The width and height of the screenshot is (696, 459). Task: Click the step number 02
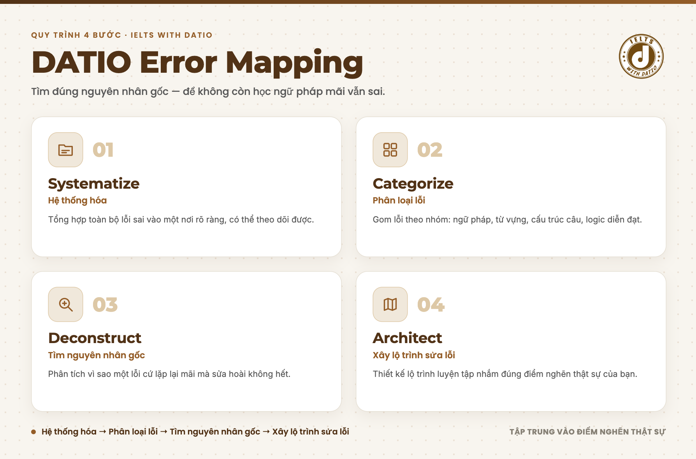point(430,150)
